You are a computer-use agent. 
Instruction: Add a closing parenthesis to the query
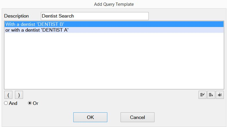click(x=19, y=95)
